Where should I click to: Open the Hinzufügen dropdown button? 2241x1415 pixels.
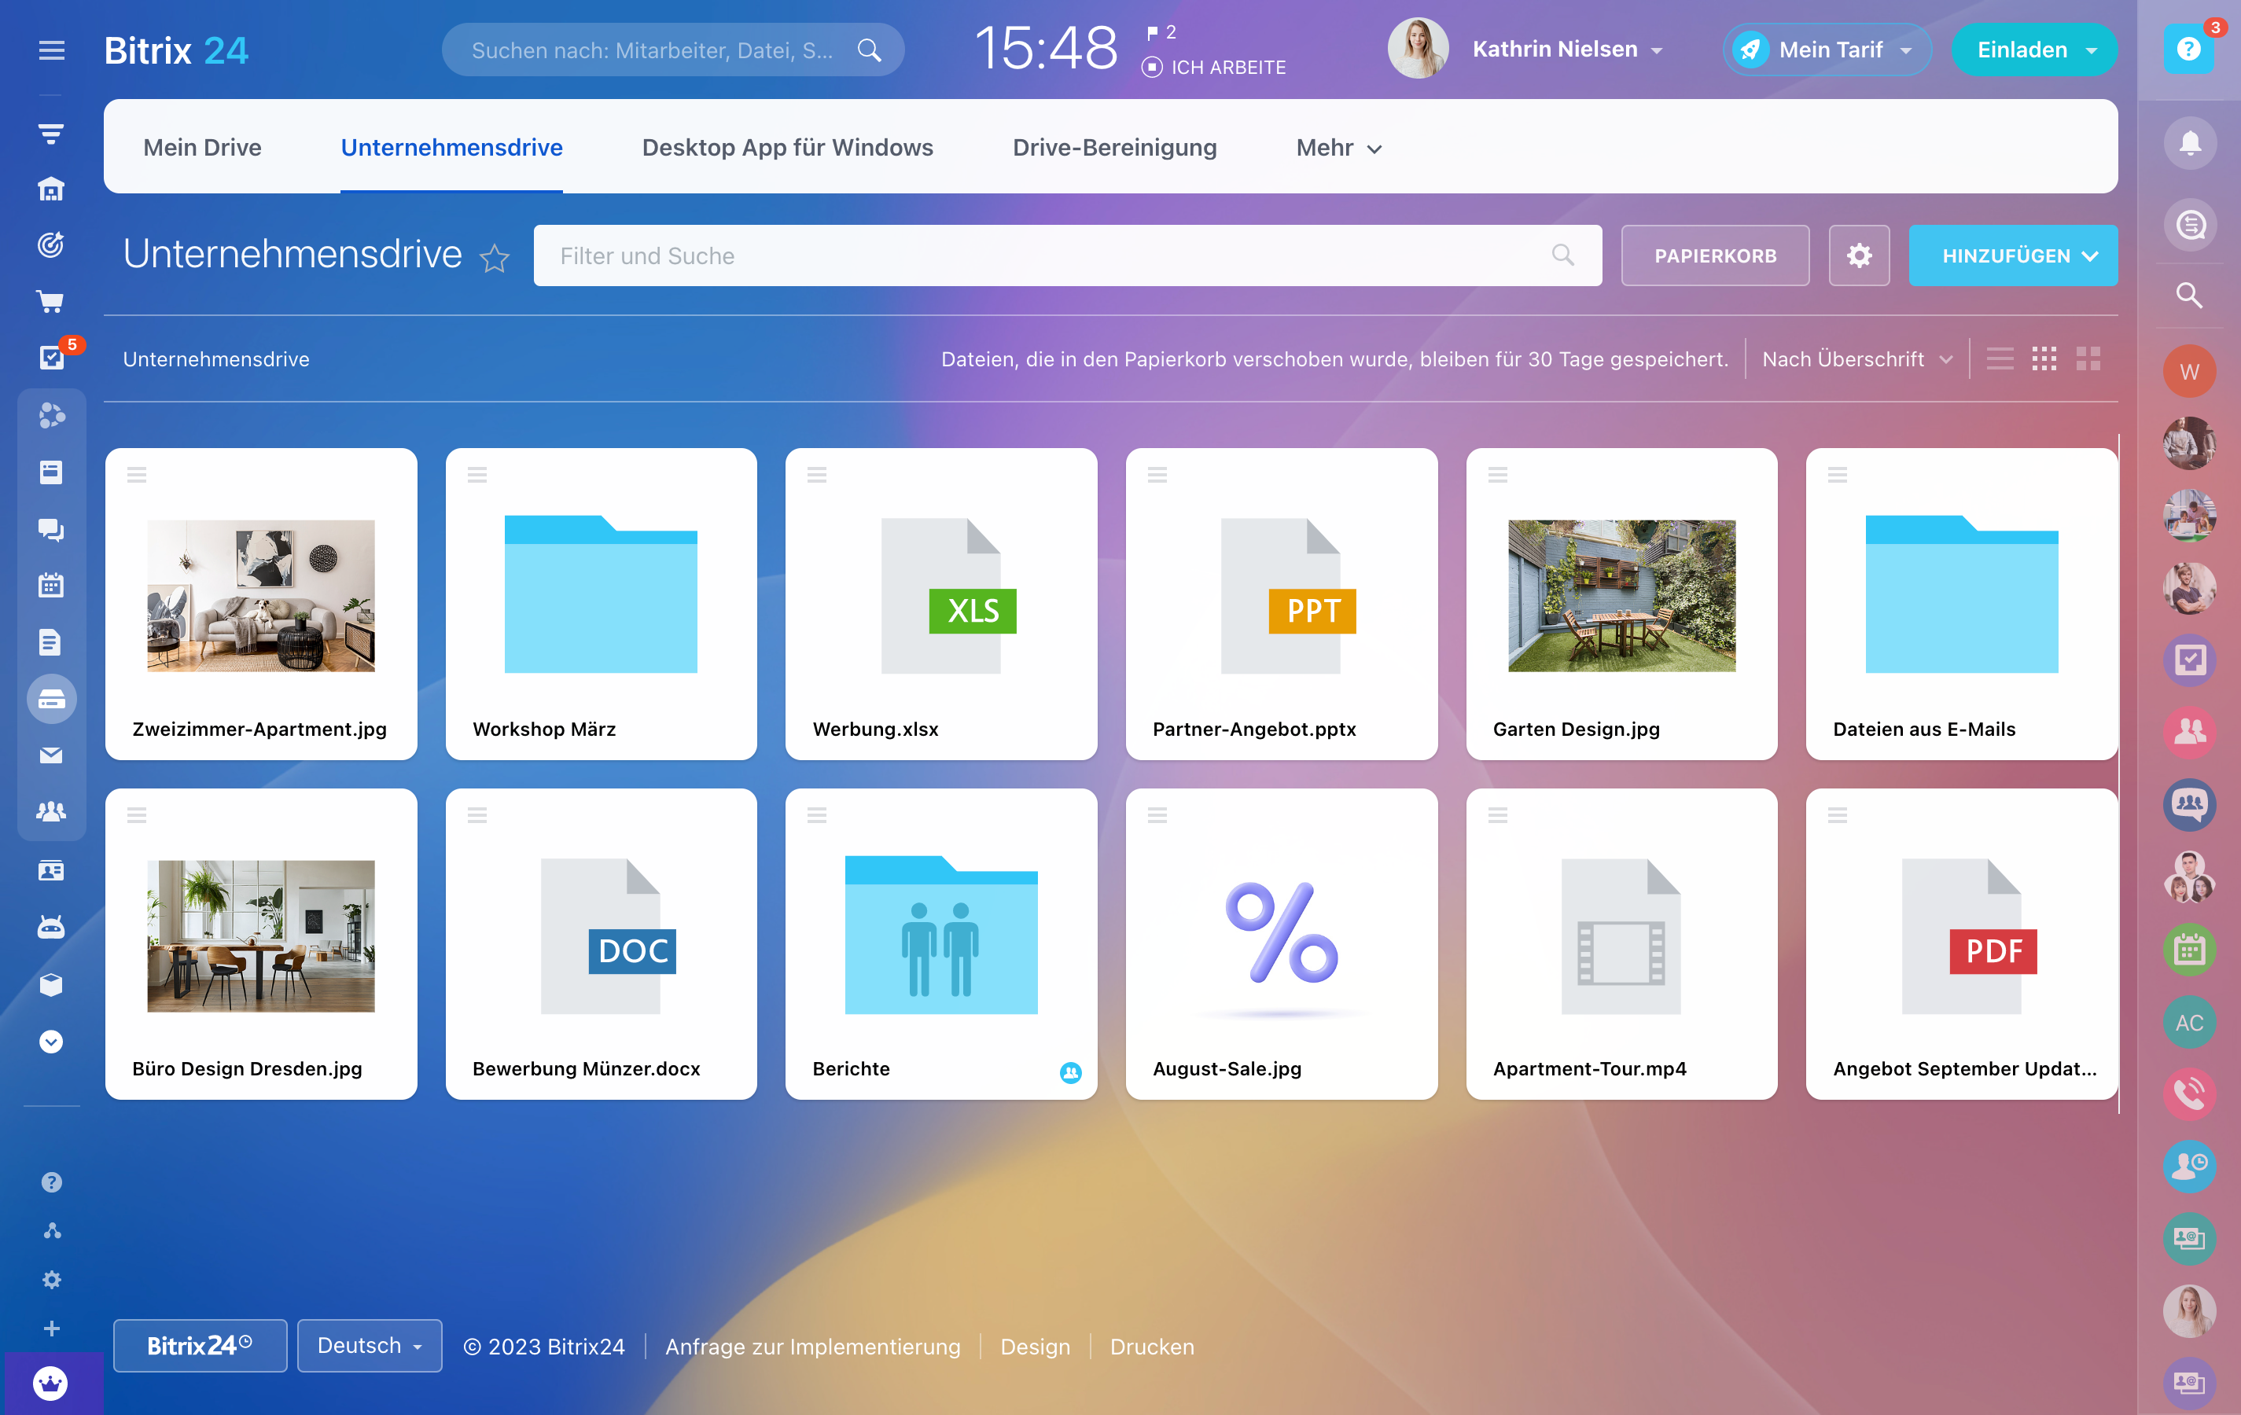2012,255
